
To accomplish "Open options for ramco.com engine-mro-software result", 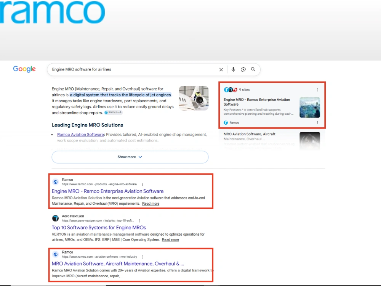I will (142, 184).
